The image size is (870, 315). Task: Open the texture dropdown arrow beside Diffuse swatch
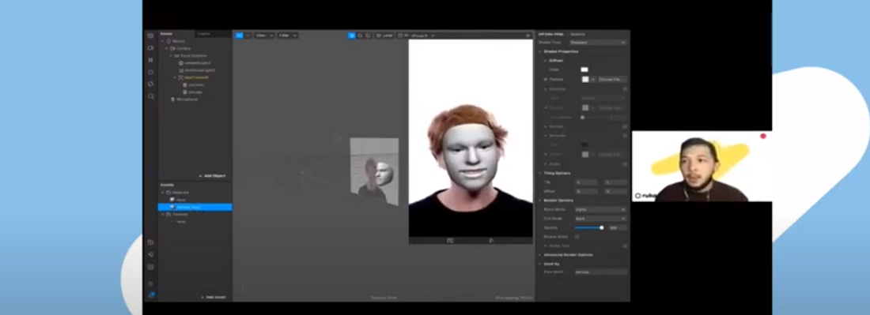tap(592, 80)
